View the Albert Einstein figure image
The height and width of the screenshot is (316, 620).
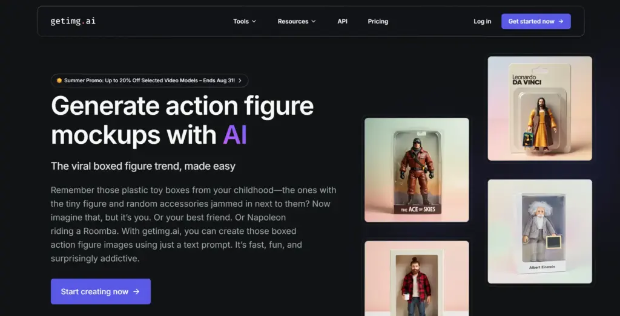pos(539,231)
